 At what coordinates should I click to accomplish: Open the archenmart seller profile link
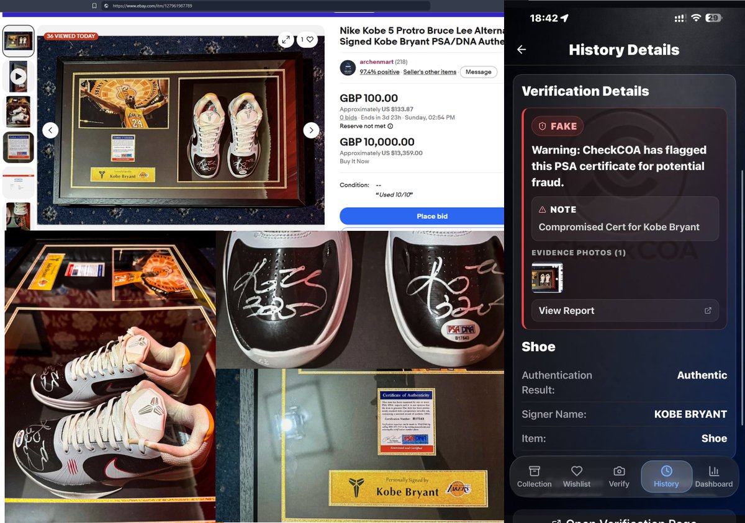coord(377,62)
